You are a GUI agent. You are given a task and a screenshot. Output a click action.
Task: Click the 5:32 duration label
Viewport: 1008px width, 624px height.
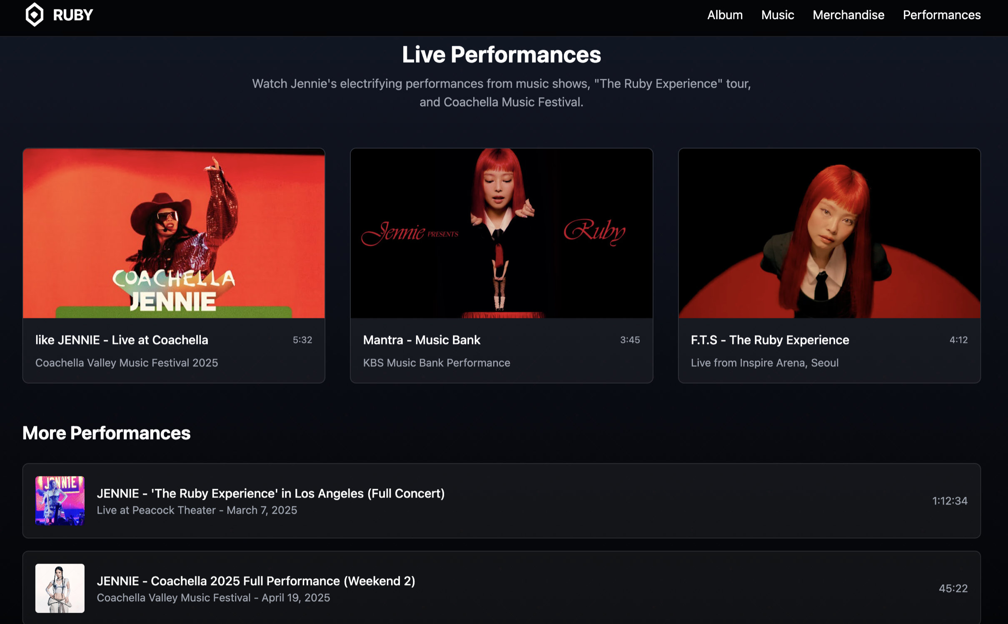click(302, 340)
